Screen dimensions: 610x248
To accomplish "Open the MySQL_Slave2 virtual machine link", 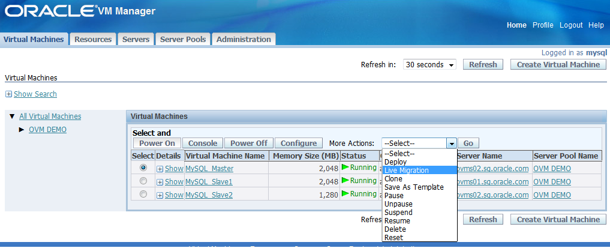I will (x=209, y=195).
